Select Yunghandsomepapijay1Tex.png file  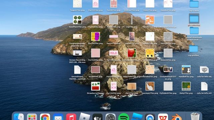click(77, 36)
